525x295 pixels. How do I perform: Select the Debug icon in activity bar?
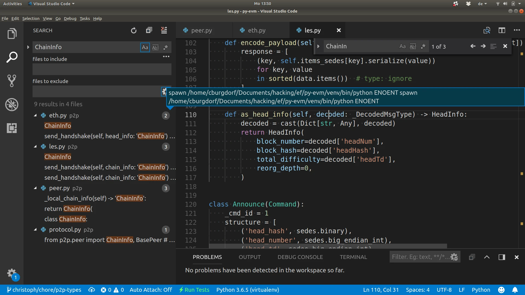(12, 105)
